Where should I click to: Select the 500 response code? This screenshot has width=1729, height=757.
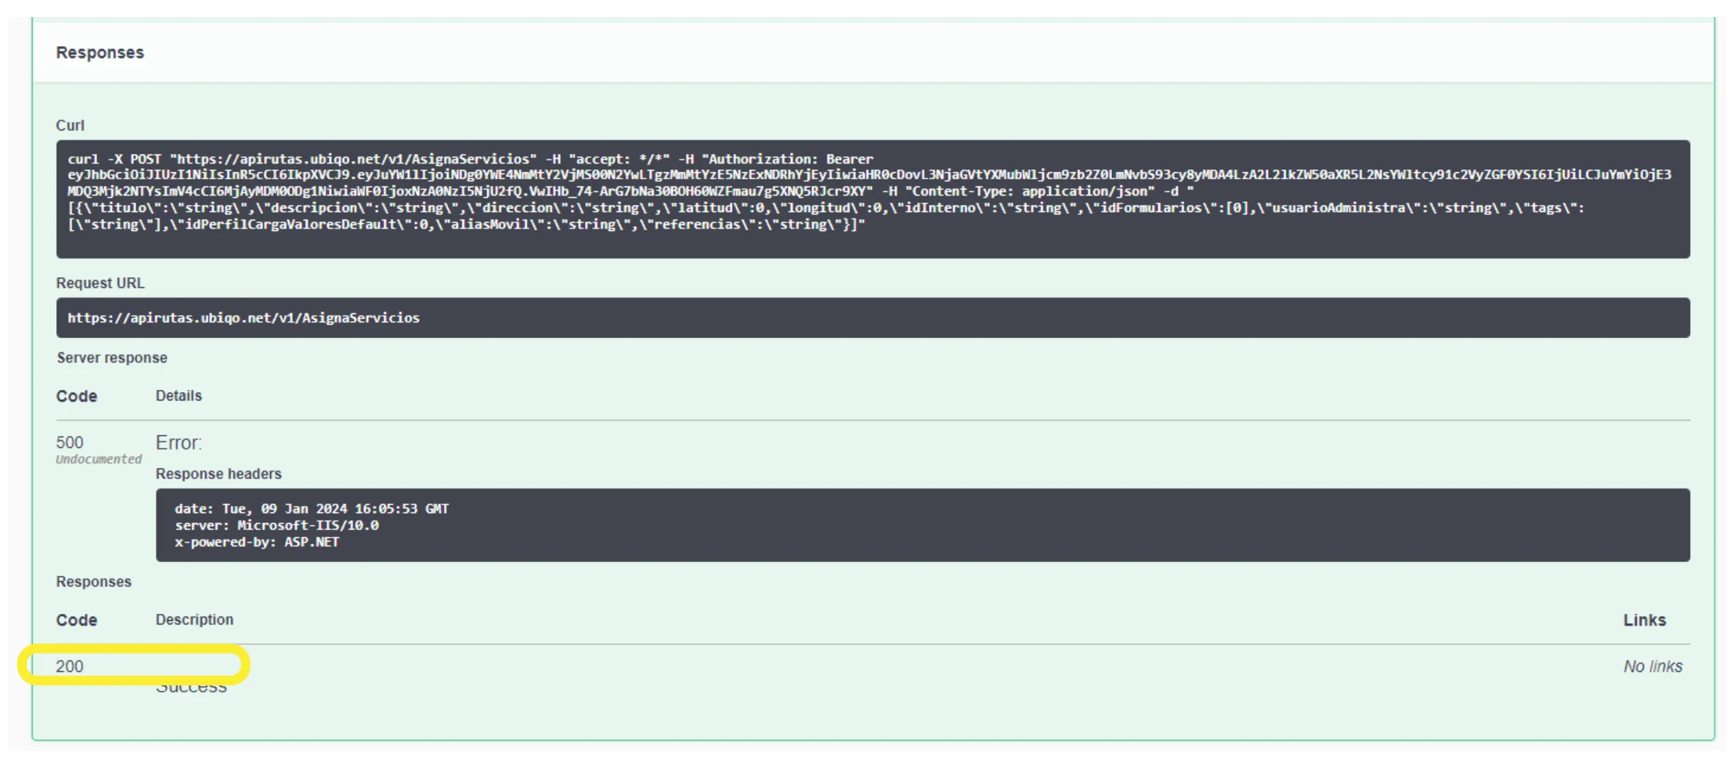[x=70, y=442]
